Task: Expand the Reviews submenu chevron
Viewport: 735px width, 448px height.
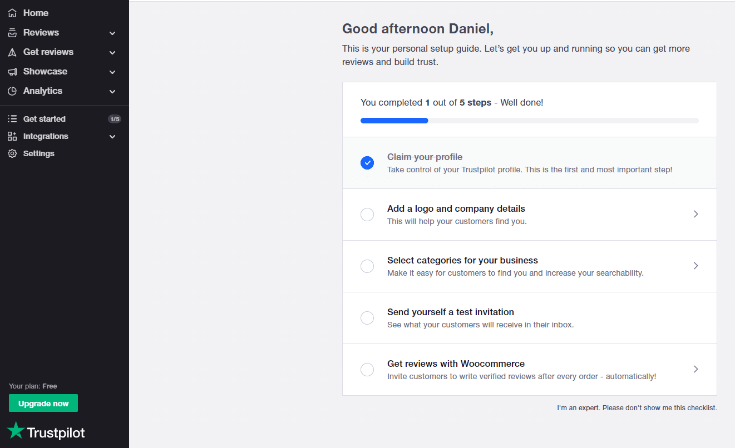Action: [x=112, y=33]
